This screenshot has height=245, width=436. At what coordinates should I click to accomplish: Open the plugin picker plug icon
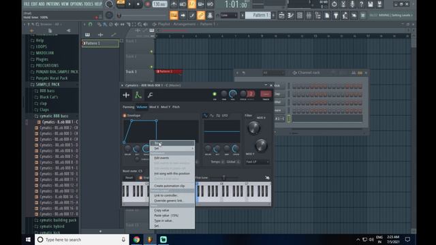point(336,15)
